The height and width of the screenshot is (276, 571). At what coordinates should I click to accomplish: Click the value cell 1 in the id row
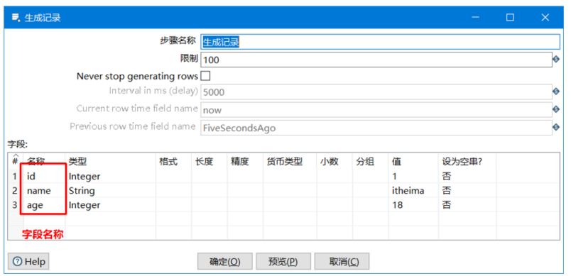point(413,177)
